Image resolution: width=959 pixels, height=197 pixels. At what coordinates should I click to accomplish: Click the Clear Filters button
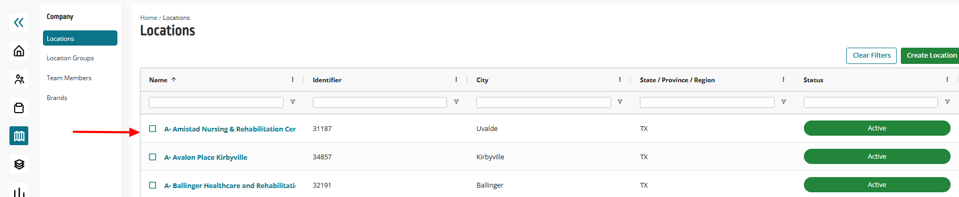[871, 56]
